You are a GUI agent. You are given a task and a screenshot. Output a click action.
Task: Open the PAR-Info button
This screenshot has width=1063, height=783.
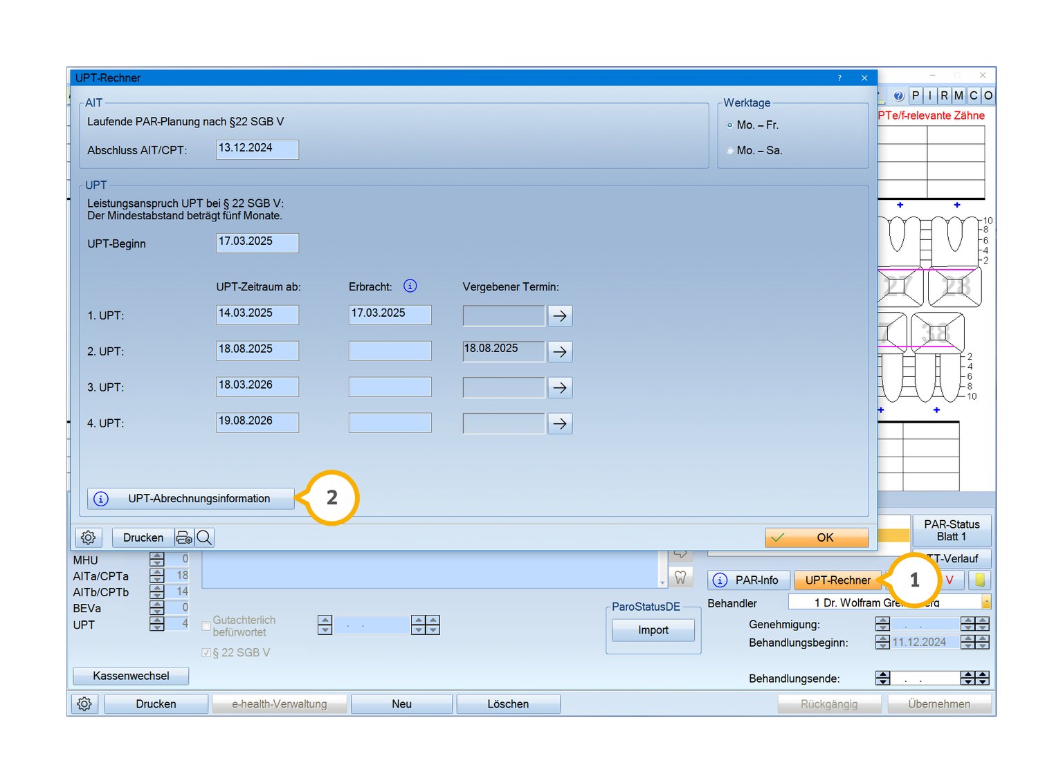(749, 580)
